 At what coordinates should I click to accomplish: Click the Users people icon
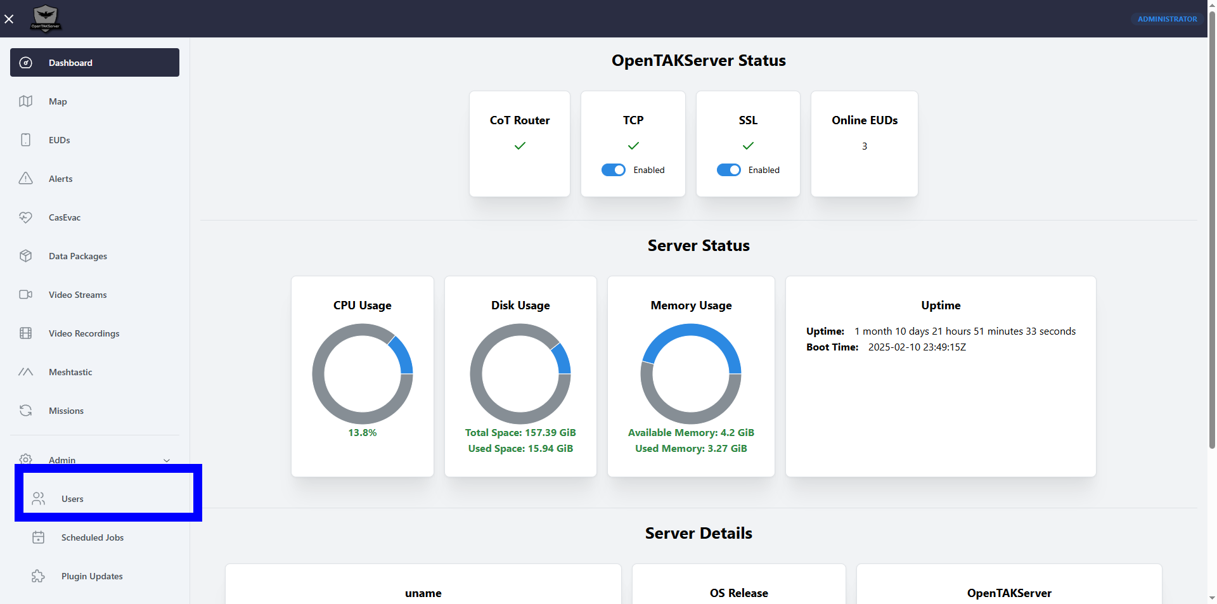(39, 499)
